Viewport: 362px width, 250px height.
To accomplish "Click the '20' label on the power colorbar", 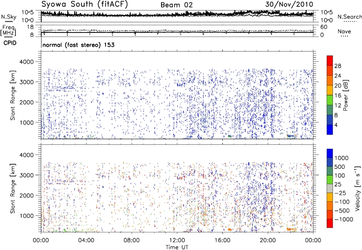I will click(x=338, y=86).
